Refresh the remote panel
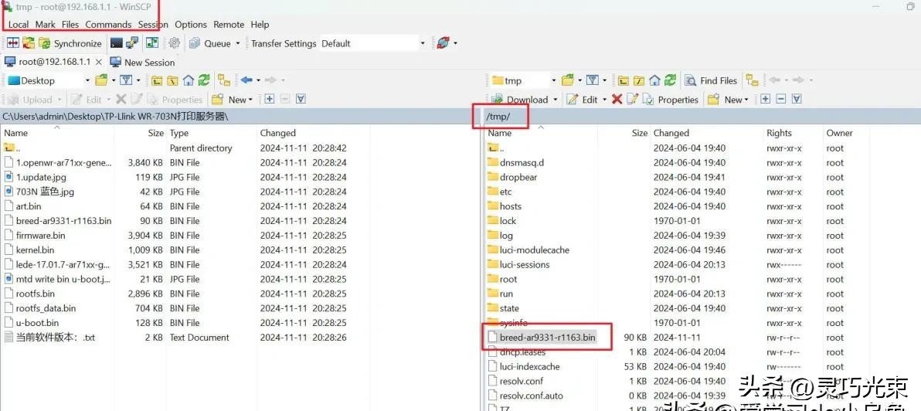Screen dimensions: 921x411 pyautogui.click(x=670, y=80)
